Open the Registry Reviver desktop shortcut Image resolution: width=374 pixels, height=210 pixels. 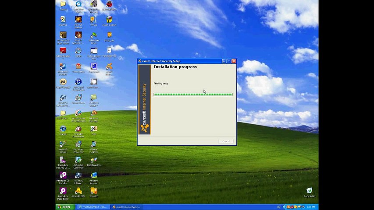coord(93,178)
